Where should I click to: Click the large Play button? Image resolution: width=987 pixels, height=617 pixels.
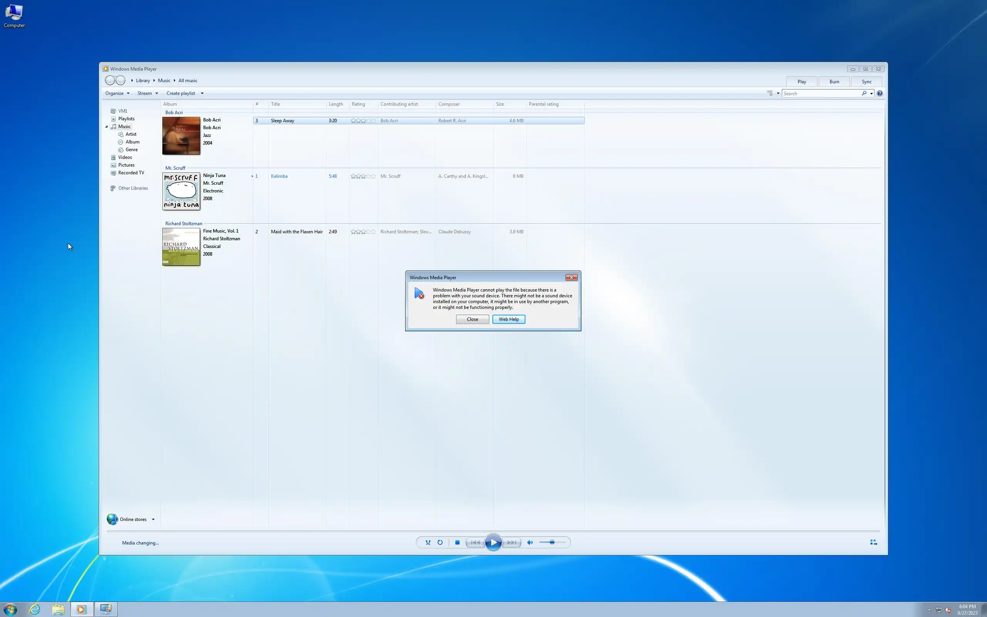[493, 542]
